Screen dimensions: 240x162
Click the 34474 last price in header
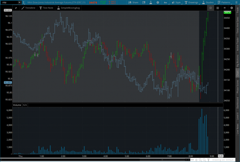coord(93,3)
